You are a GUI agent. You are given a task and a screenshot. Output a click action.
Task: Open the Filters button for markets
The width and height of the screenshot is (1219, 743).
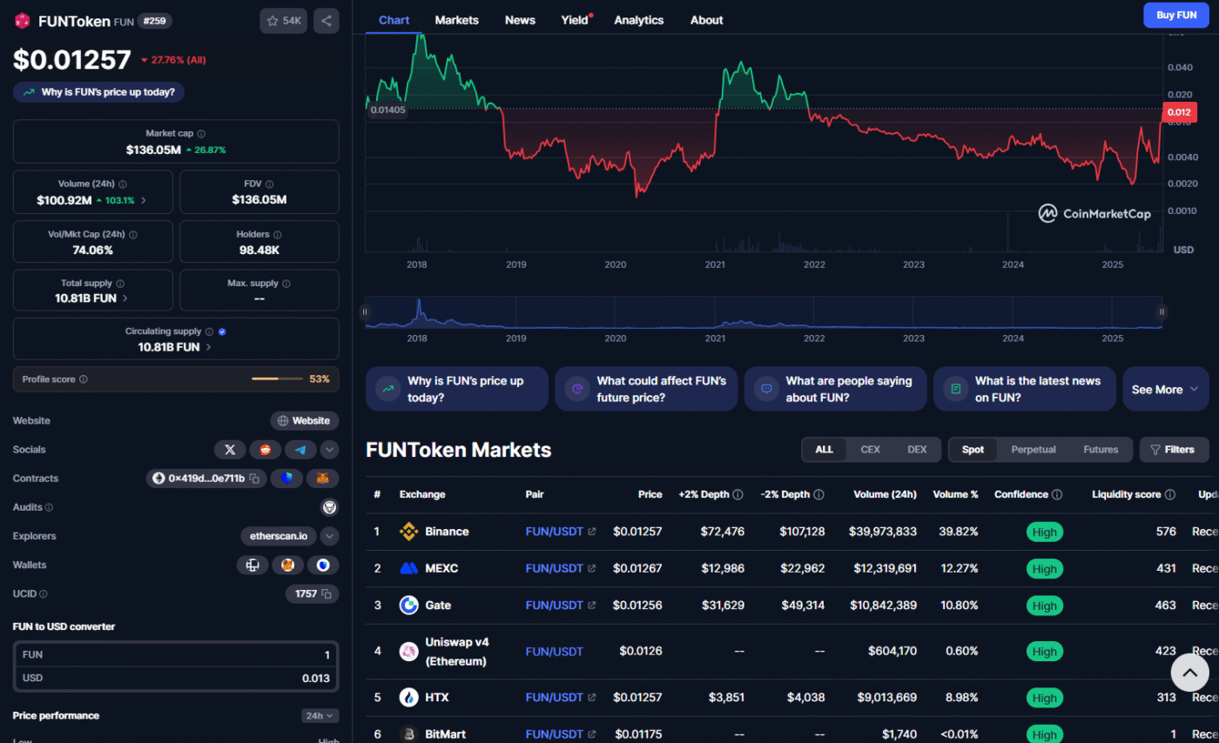pos(1174,450)
